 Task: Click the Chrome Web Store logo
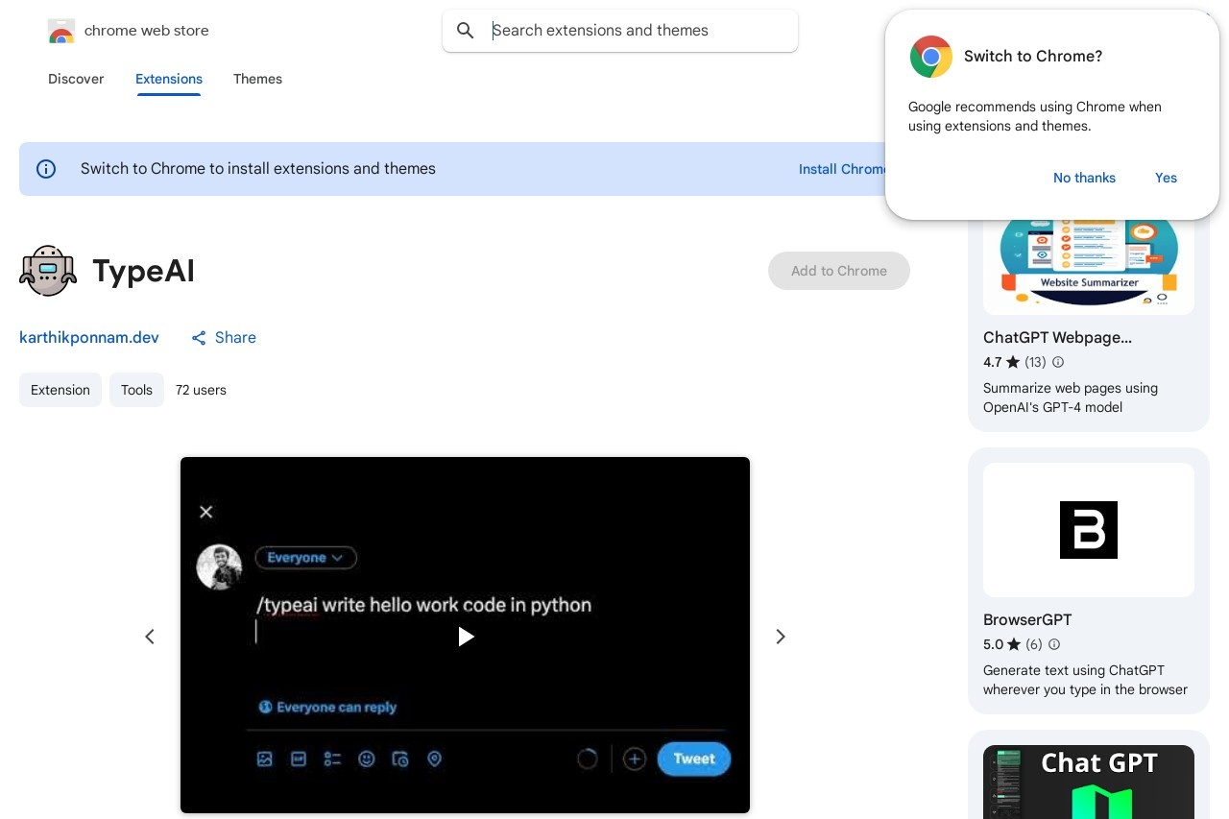tap(61, 31)
